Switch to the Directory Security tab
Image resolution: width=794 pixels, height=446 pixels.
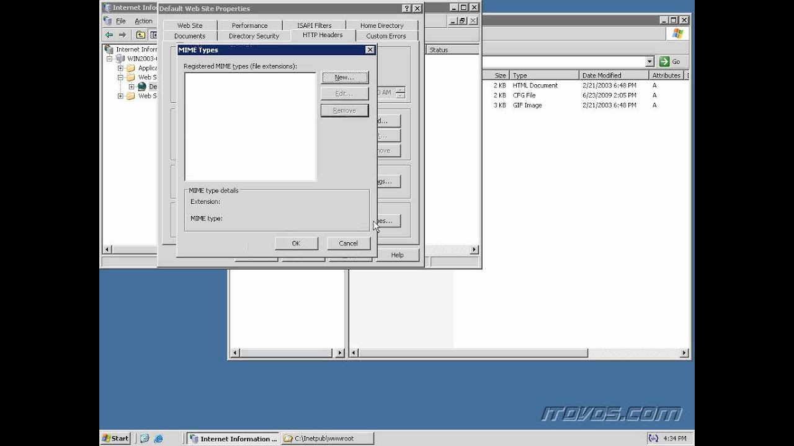point(254,36)
